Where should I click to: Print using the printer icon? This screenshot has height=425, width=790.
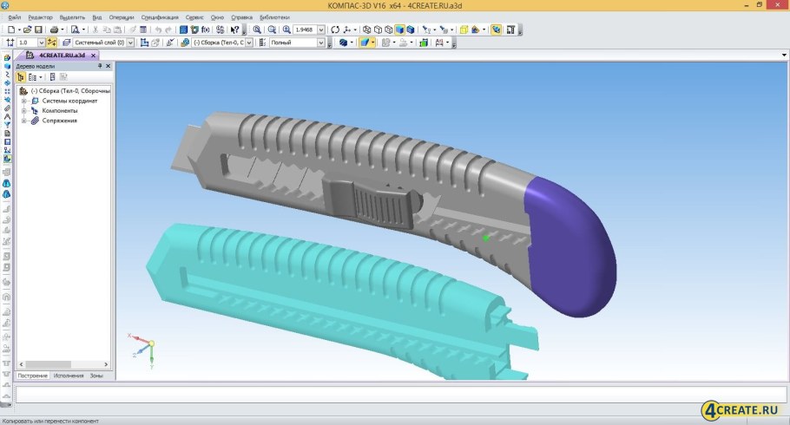click(x=54, y=29)
